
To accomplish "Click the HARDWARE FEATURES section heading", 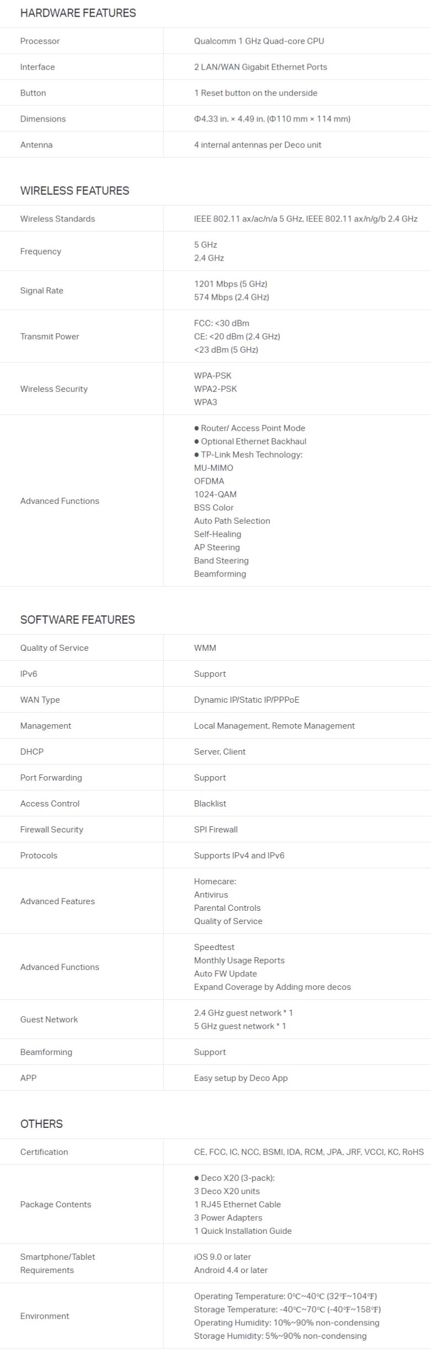I will click(x=78, y=13).
